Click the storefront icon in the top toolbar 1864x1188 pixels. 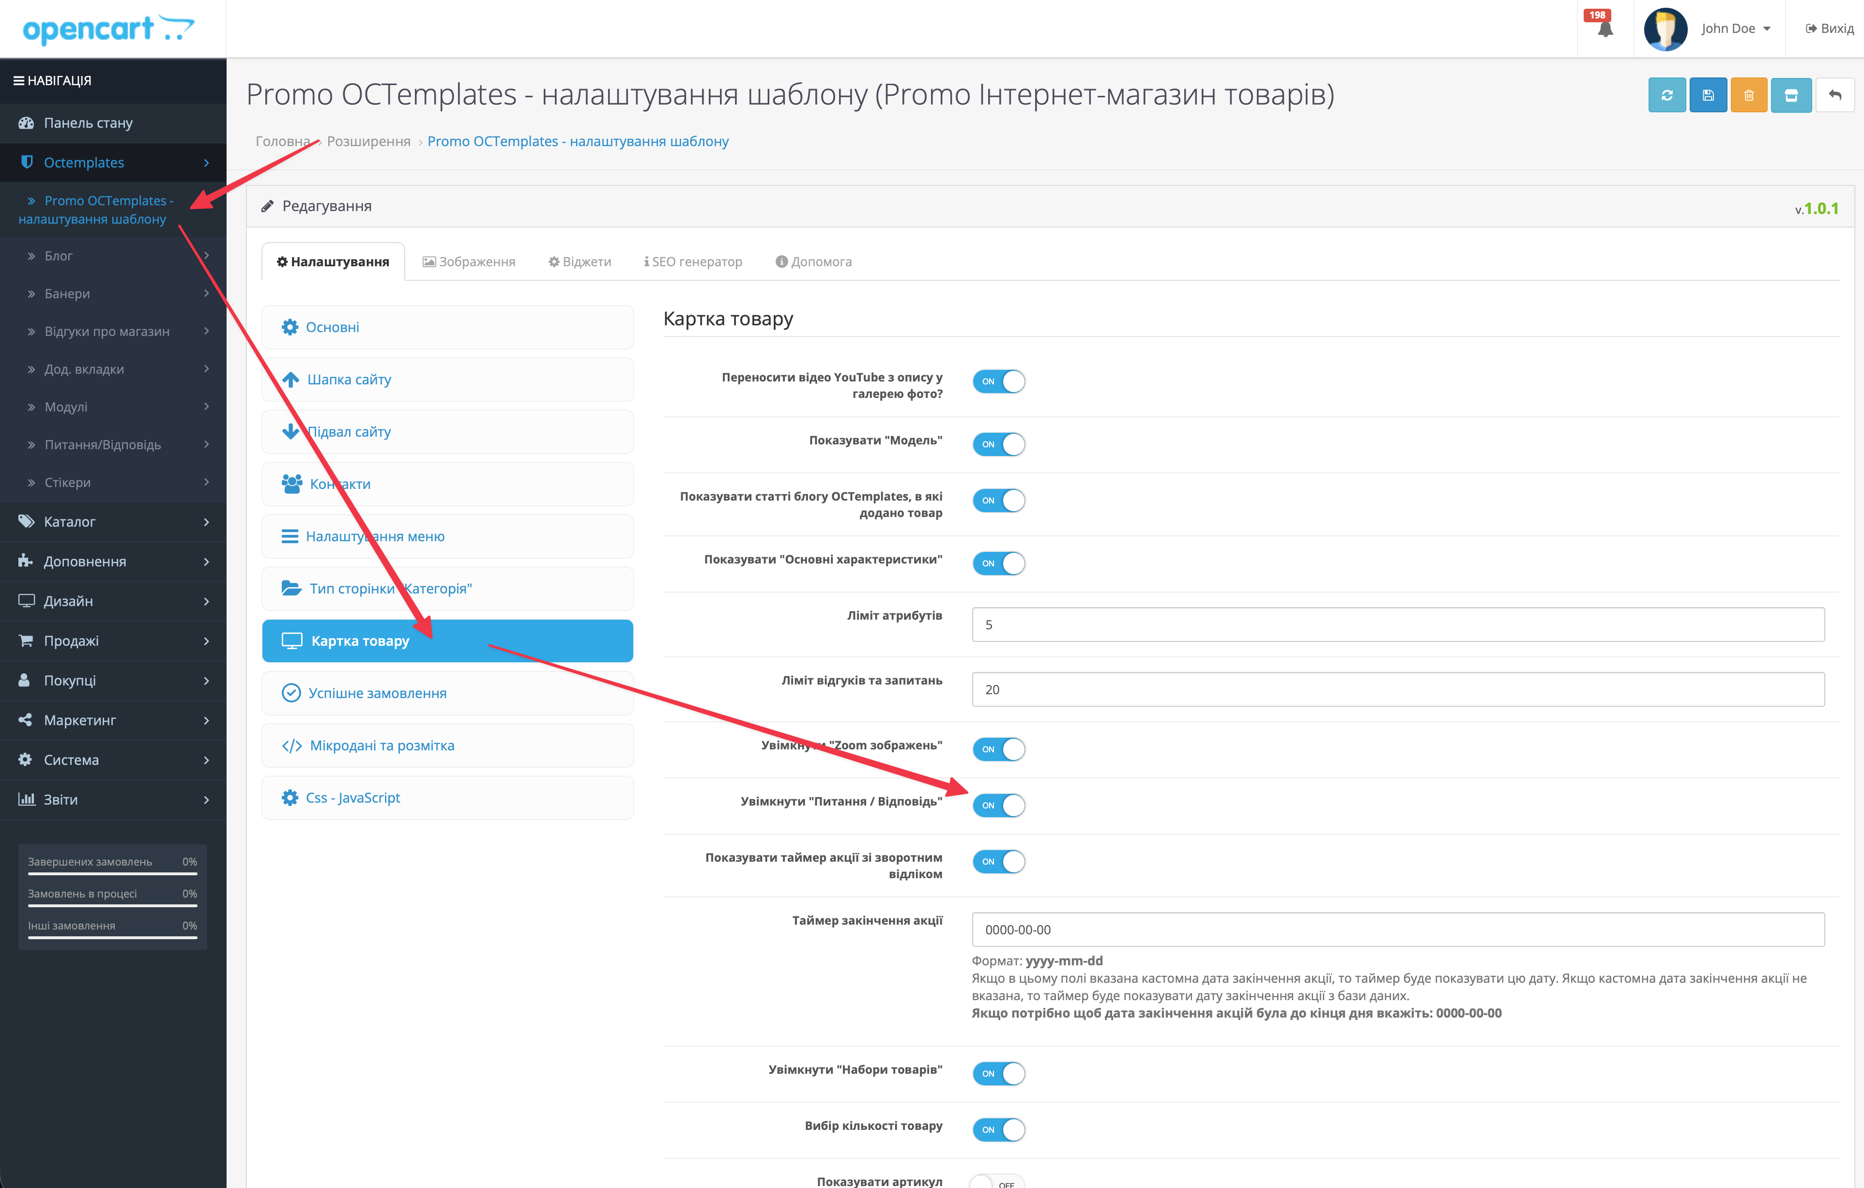point(1790,95)
